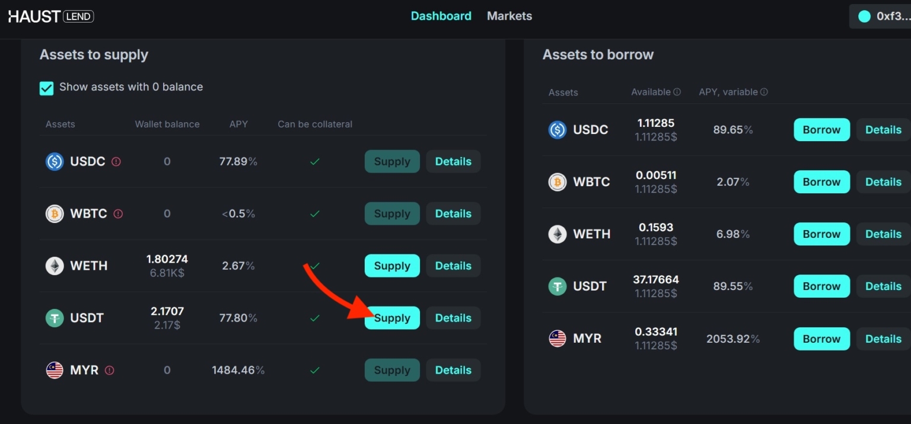Select the Dashboard tab
Screen dimensions: 911x424
coord(441,16)
